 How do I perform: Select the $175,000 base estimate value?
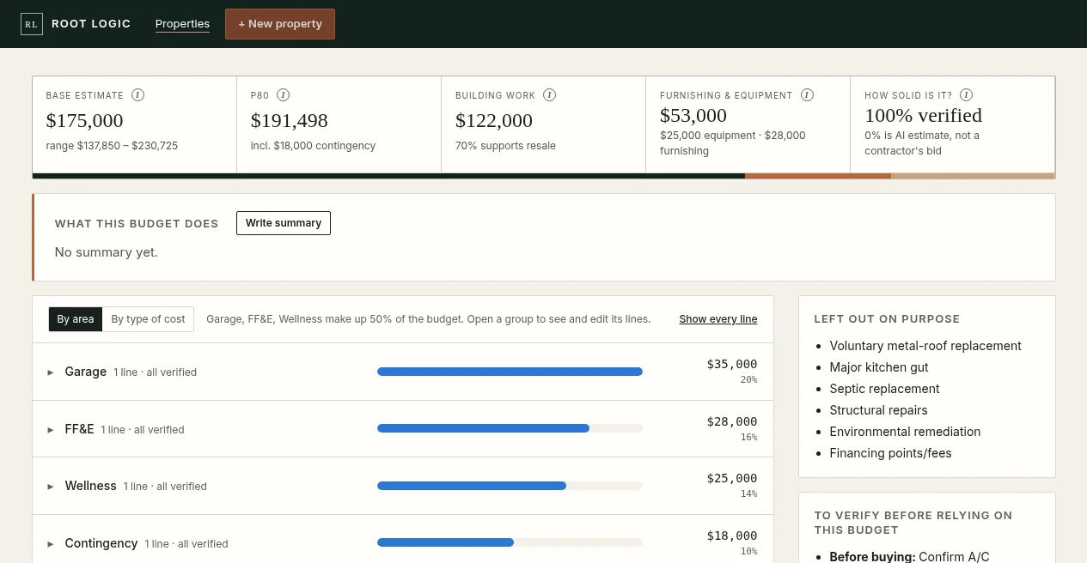point(85,121)
